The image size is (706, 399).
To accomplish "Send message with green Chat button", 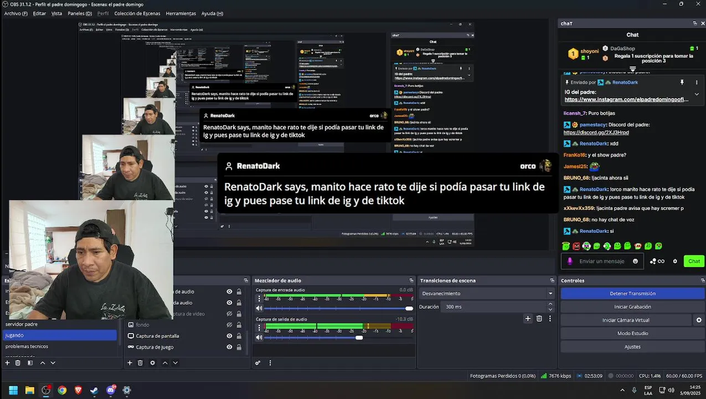I will tap(694, 262).
